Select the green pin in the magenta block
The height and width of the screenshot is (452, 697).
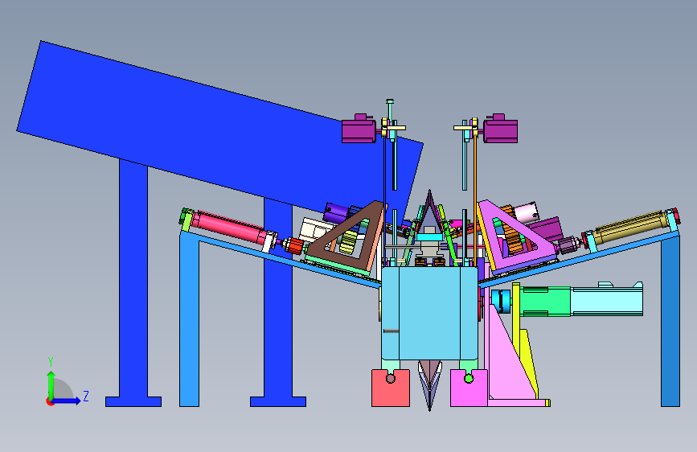(469, 379)
